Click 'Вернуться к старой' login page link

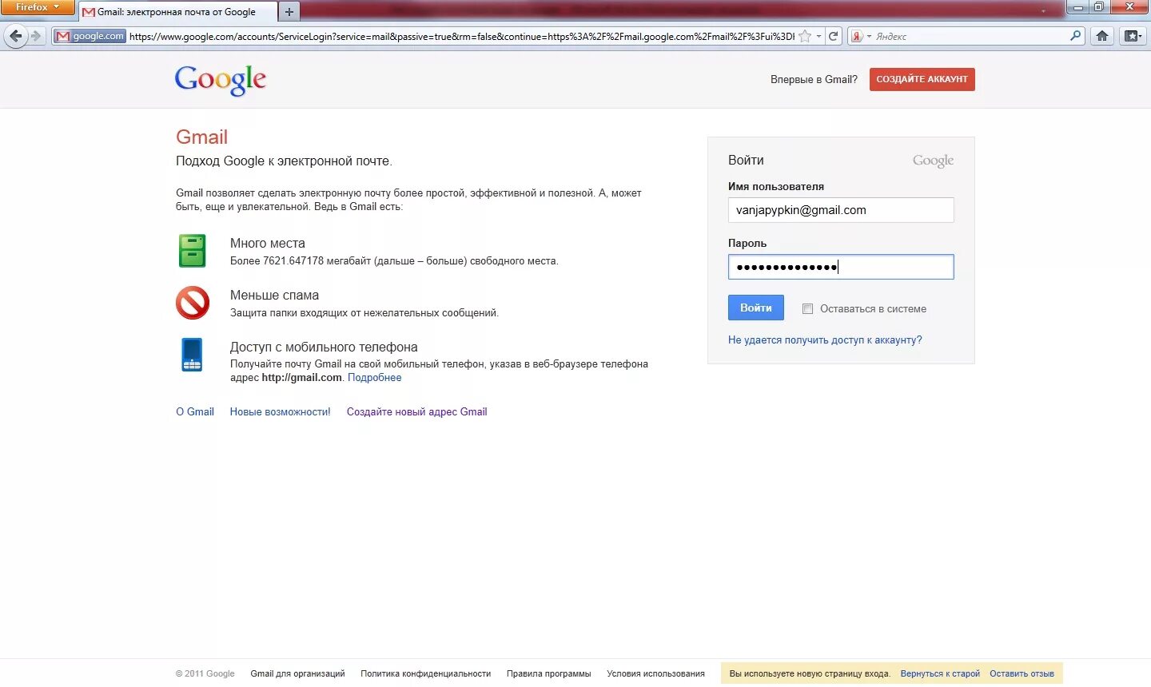tap(940, 673)
